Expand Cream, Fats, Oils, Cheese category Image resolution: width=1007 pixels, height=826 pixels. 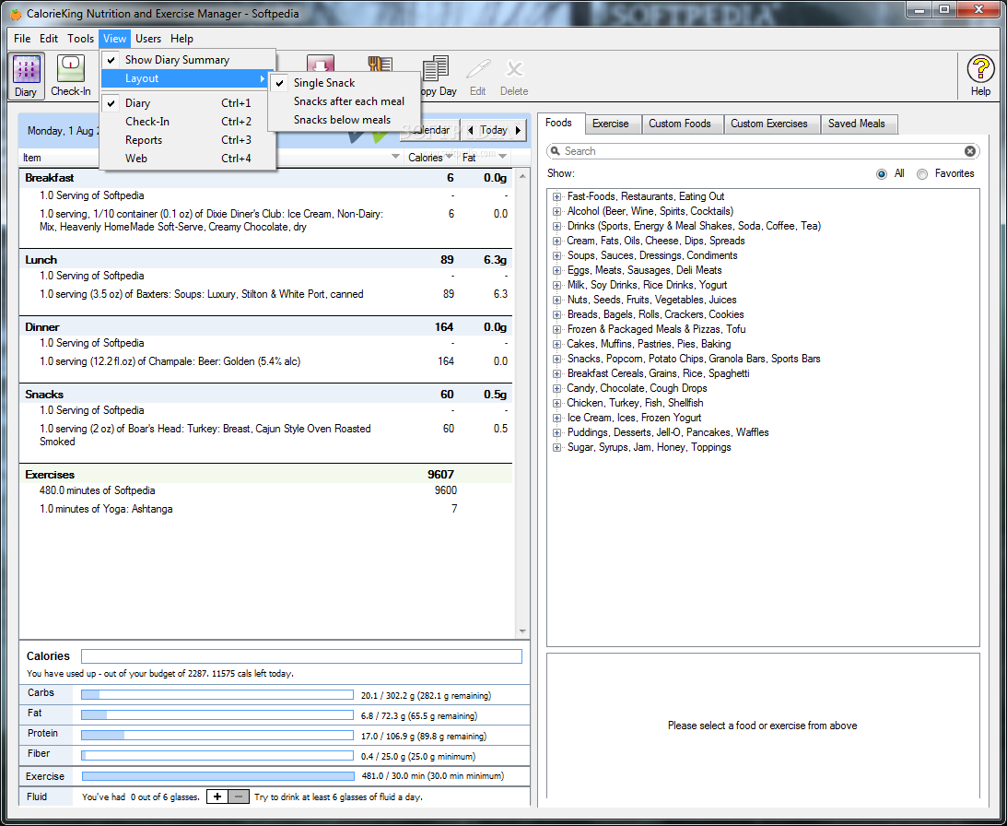pos(556,242)
